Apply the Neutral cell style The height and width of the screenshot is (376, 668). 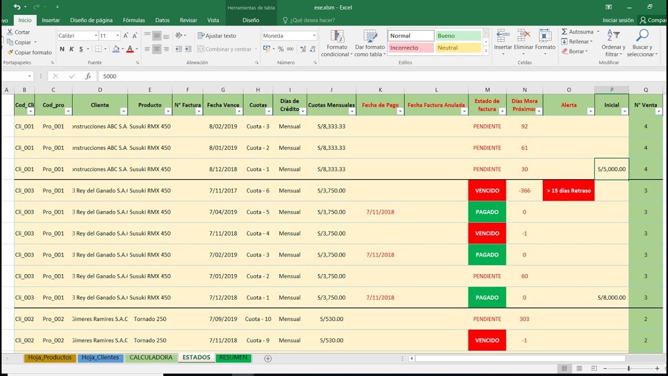458,48
